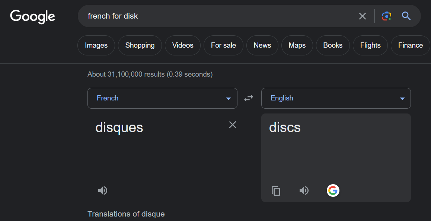This screenshot has width=431, height=221.
Task: Click the Google logo
Action: click(x=32, y=16)
